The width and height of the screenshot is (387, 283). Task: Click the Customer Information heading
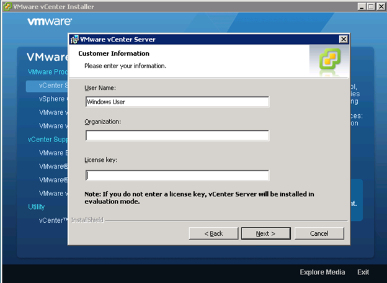tap(113, 53)
